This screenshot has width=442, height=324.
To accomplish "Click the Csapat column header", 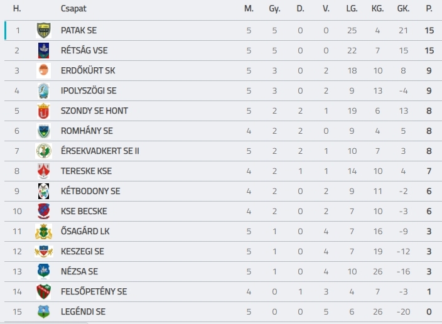I will pyautogui.click(x=73, y=9).
